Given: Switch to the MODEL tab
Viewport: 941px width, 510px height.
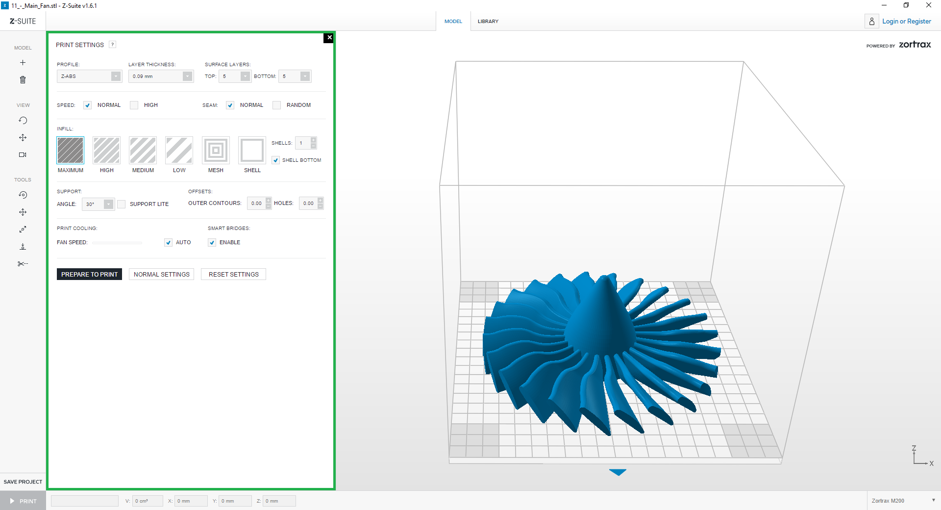Looking at the screenshot, I should (453, 21).
